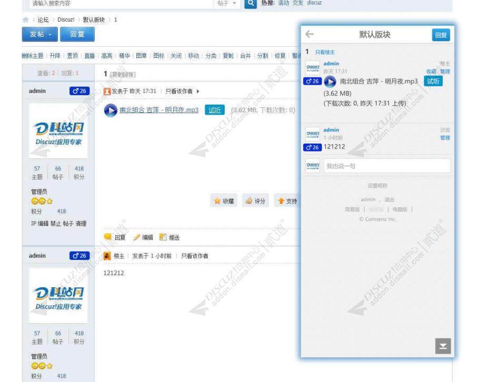Click the search input field at top

point(121,3)
